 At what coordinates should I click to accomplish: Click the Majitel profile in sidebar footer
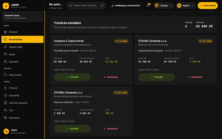pos(22,131)
